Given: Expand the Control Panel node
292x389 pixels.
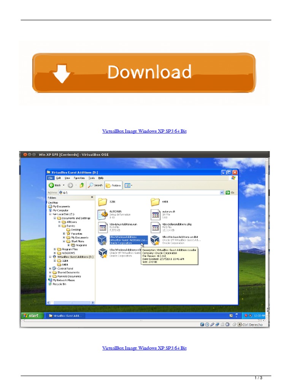Looking at the screenshot, I should [x=50, y=269].
